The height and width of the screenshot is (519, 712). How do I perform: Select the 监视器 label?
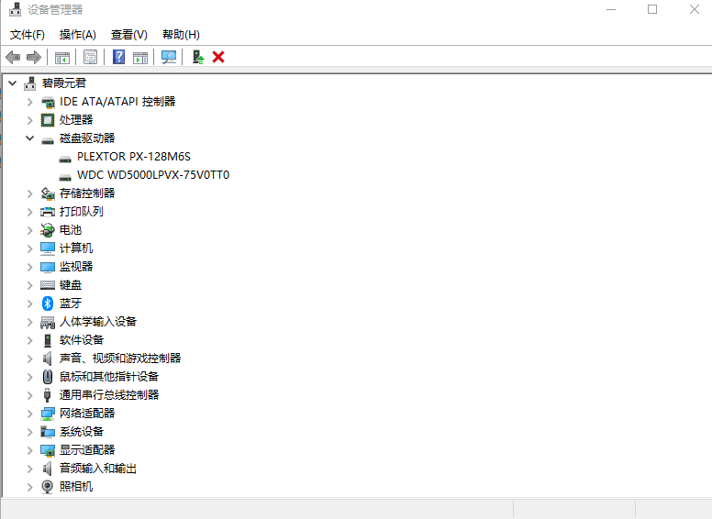pyautogui.click(x=76, y=266)
